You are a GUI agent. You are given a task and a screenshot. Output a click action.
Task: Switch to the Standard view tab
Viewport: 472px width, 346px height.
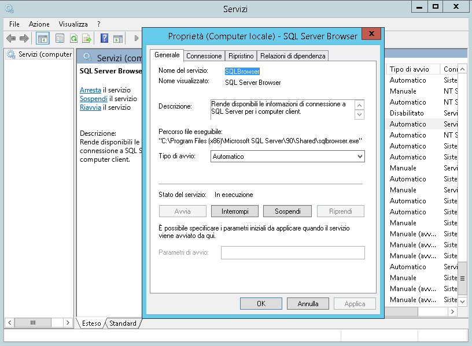tap(123, 323)
